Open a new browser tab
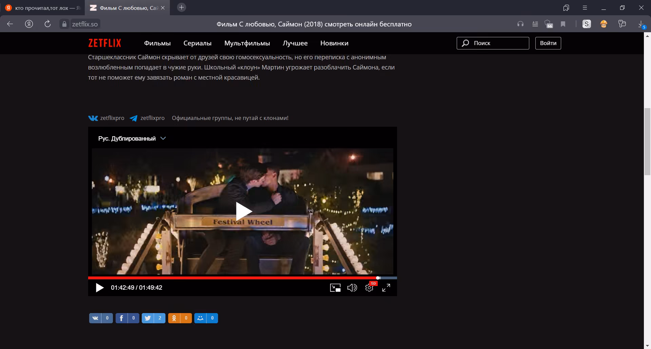Screen dimensions: 651x349 coord(182,7)
